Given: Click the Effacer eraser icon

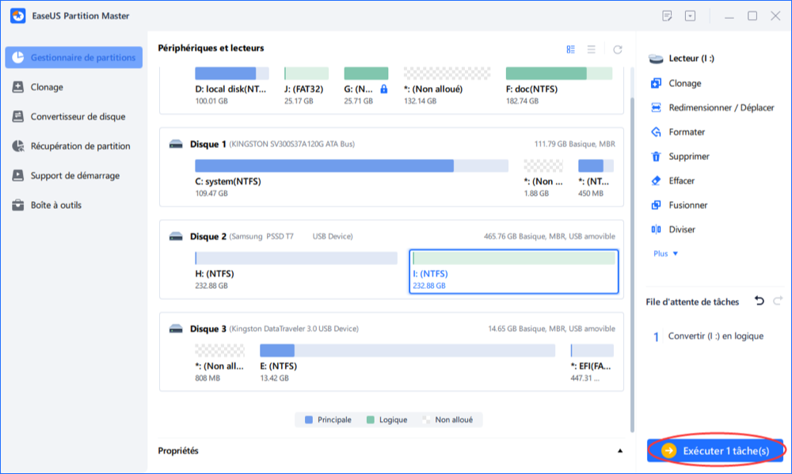Looking at the screenshot, I should click(x=655, y=180).
